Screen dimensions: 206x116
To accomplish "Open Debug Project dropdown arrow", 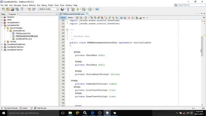I will 87,9.
